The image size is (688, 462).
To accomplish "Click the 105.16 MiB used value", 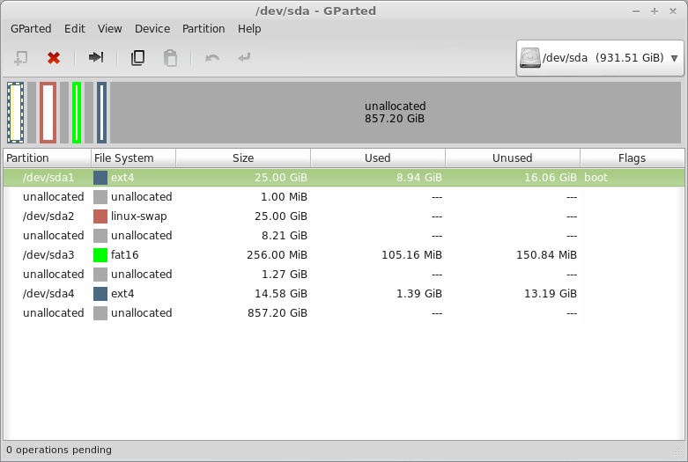I will click(x=411, y=254).
